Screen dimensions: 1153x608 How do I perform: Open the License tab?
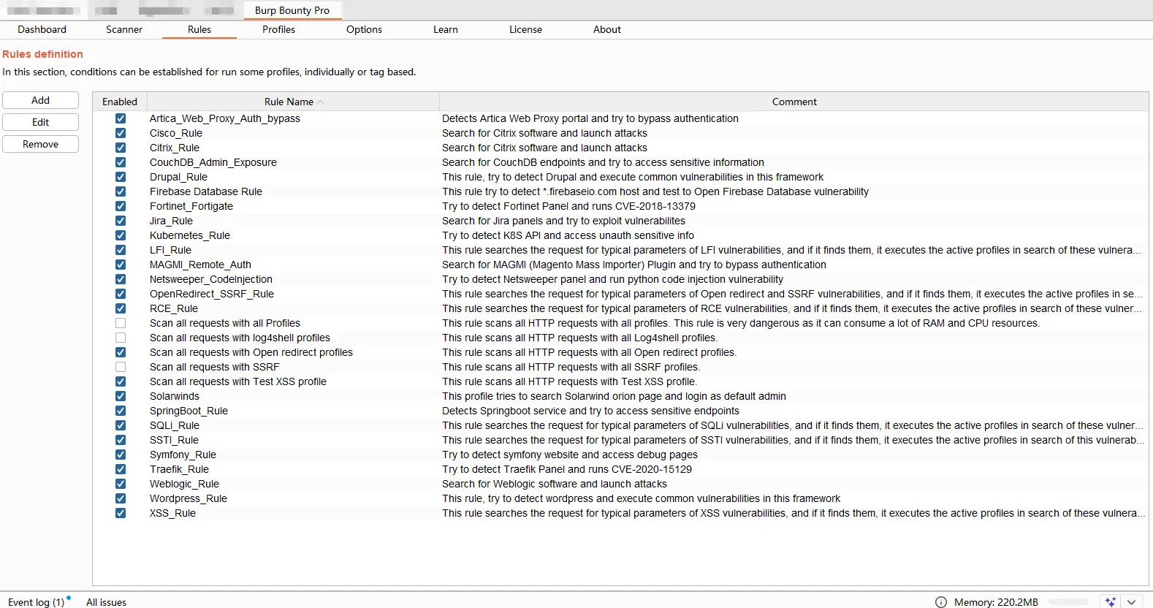(x=526, y=30)
